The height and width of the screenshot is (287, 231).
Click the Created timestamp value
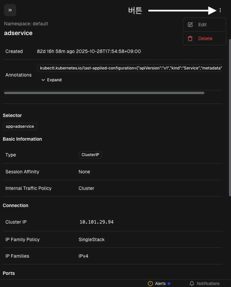89,51
